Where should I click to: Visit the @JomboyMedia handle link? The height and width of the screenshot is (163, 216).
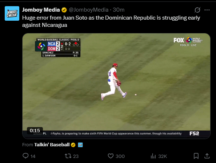click(x=89, y=10)
